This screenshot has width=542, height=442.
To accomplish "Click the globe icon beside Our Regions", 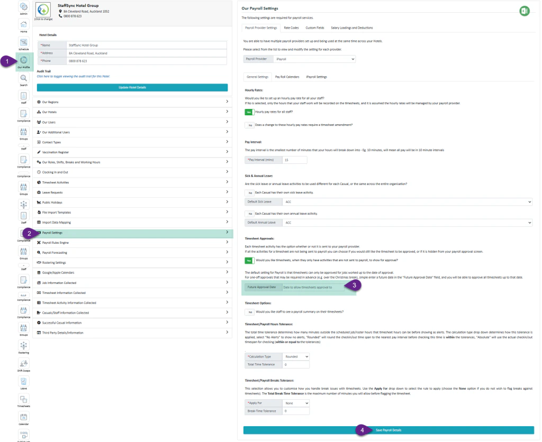I will (39, 102).
